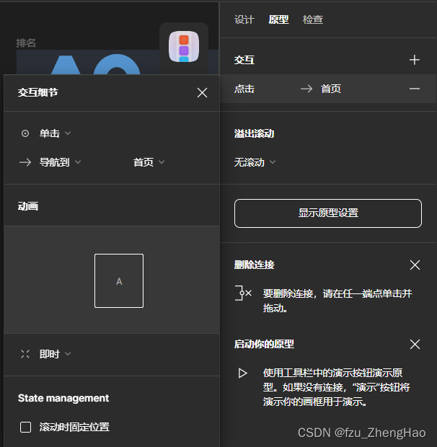Dismiss the 启动你的原型 tip

coord(415,344)
